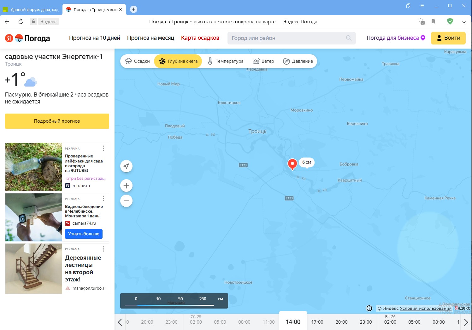
Task: Select the Осадки map layer
Action: [x=138, y=61]
